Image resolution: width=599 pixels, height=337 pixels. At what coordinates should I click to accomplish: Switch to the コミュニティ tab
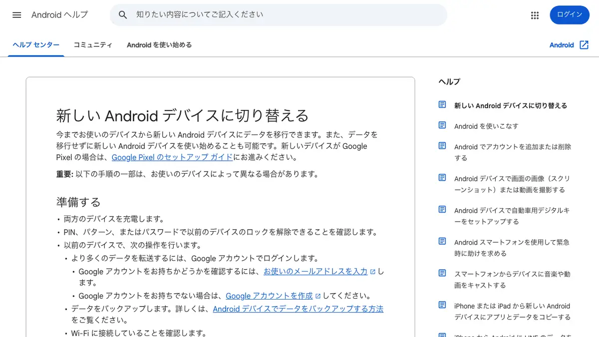[93, 45]
